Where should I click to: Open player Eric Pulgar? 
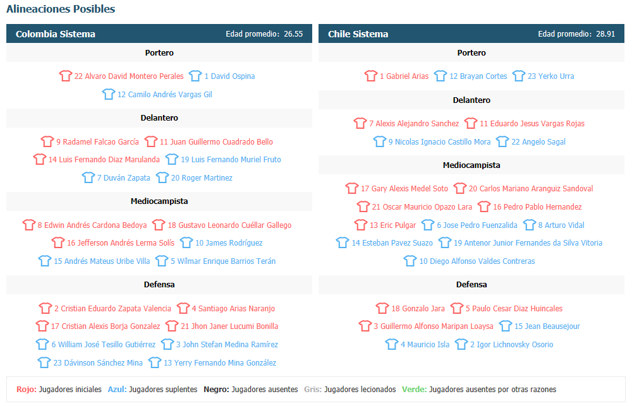coord(393,225)
